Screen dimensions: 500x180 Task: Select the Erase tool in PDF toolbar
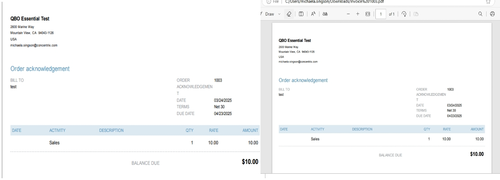coord(289,14)
